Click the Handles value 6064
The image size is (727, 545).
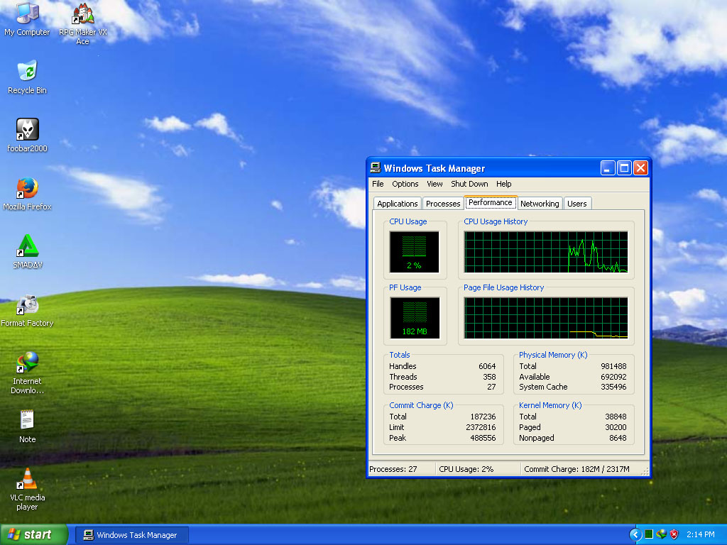click(487, 366)
